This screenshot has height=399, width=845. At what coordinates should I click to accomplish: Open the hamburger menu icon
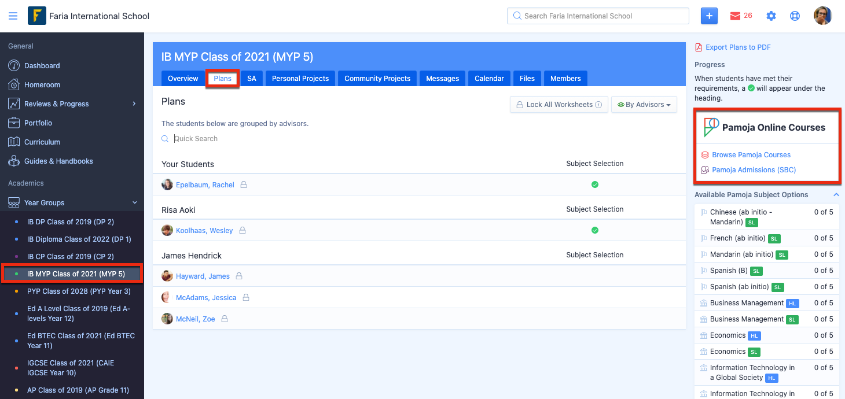pyautogui.click(x=13, y=16)
